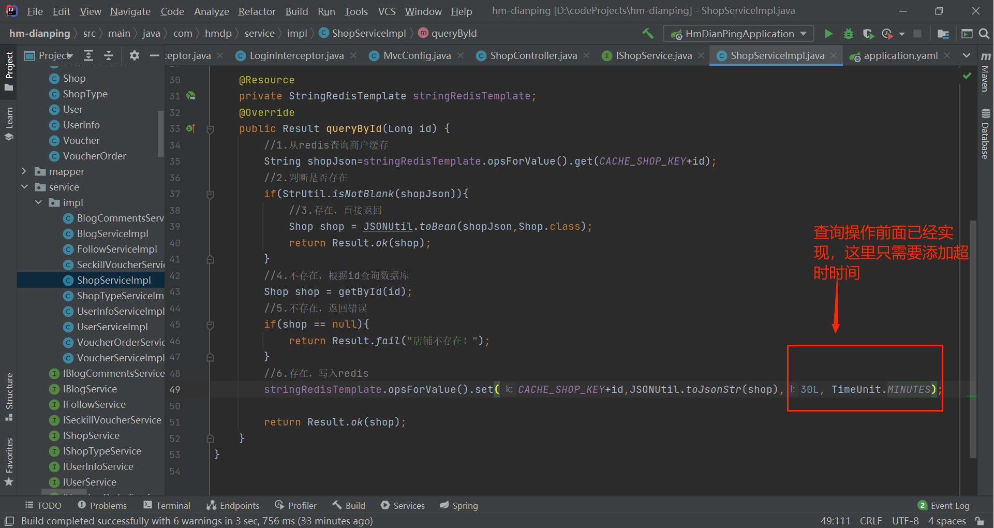Fold the queryById method at line 33

[x=210, y=129]
